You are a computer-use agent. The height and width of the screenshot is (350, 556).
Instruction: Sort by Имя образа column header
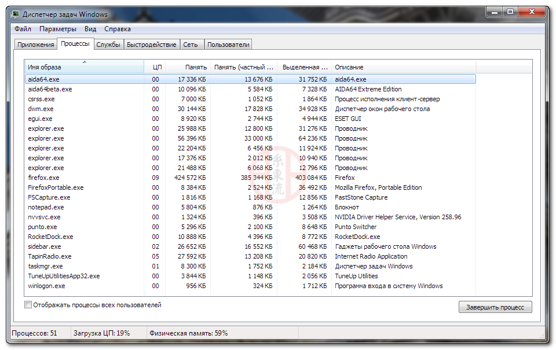[84, 67]
